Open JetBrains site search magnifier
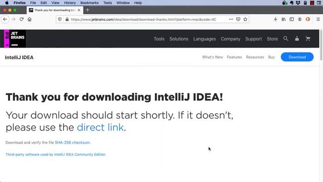 point(286,38)
